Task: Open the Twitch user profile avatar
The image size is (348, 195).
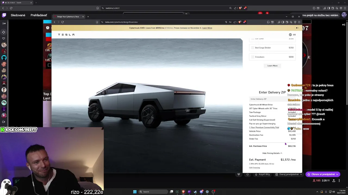Action: [x=344, y=15]
